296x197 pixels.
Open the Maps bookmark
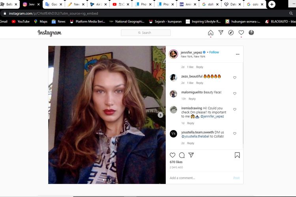tap(41, 22)
